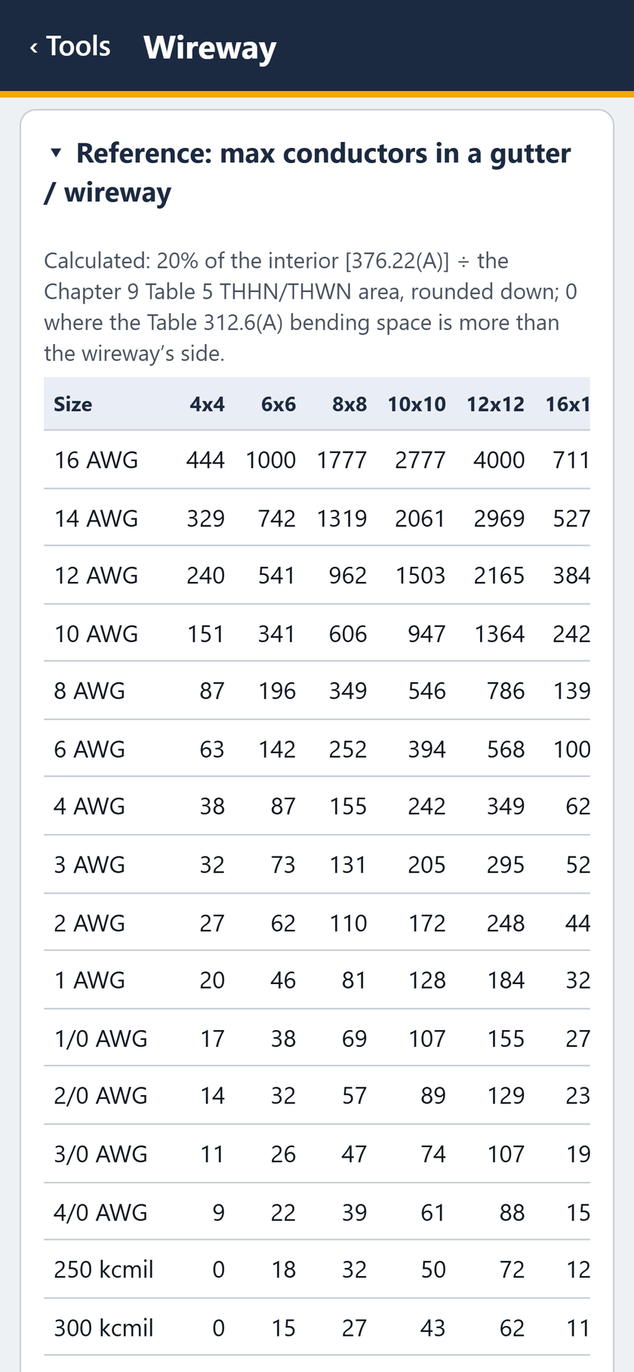Select the 8x8 column header
The image size is (634, 1372).
[x=349, y=404]
